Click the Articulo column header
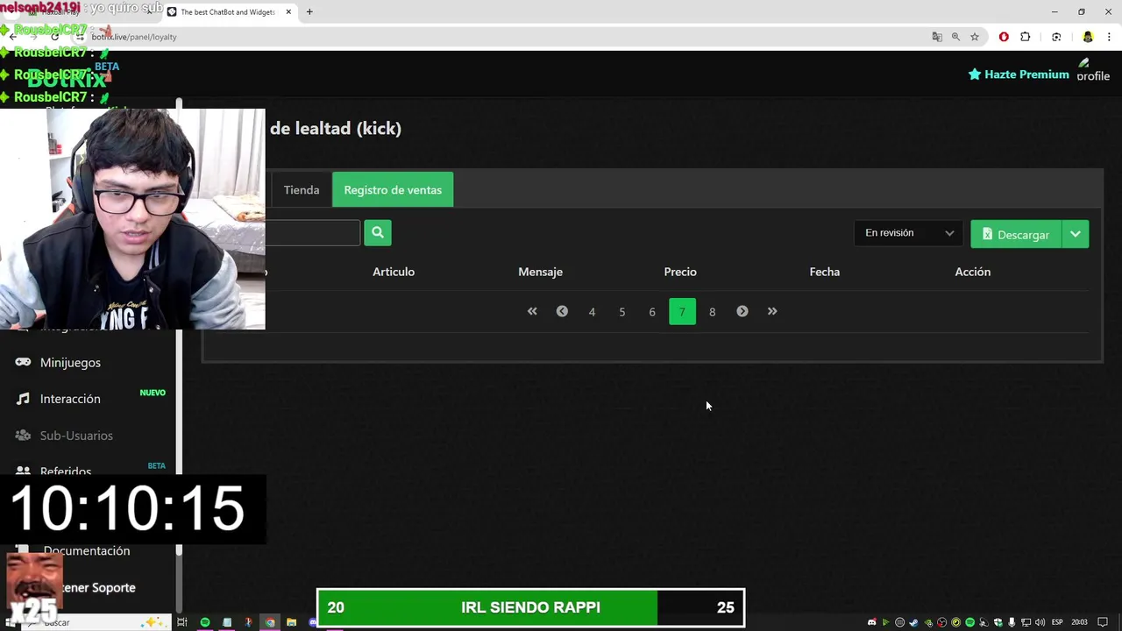The image size is (1122, 631). 394,272
